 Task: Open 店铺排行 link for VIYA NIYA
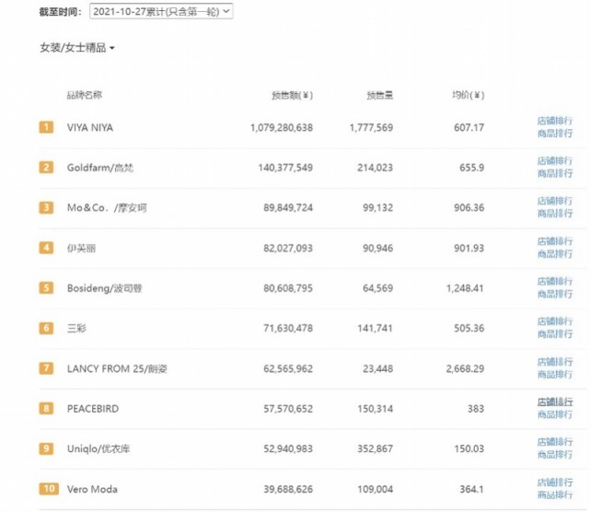[555, 121]
